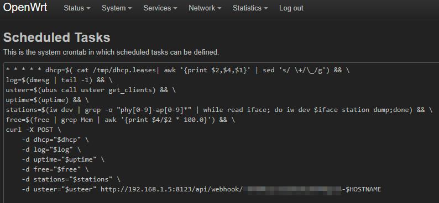Place cursor on the usteer get_clients line
The height and width of the screenshot is (203, 439).
[91, 90]
